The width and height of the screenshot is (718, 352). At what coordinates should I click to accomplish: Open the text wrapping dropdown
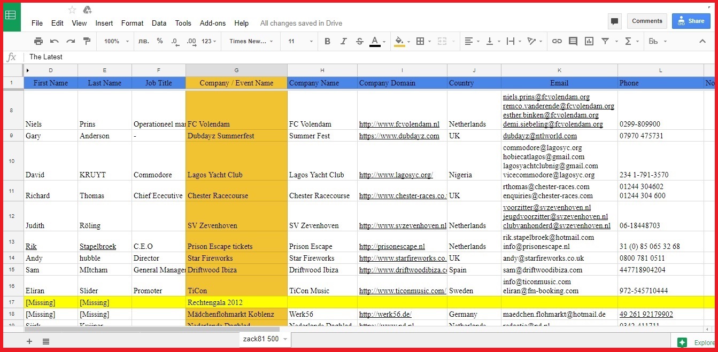(x=513, y=41)
